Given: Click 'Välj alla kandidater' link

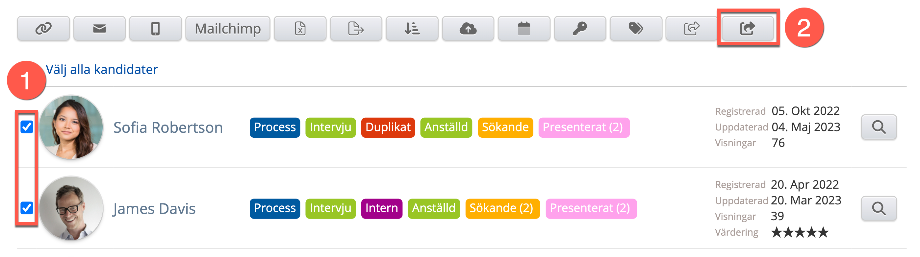Looking at the screenshot, I should [x=102, y=69].
